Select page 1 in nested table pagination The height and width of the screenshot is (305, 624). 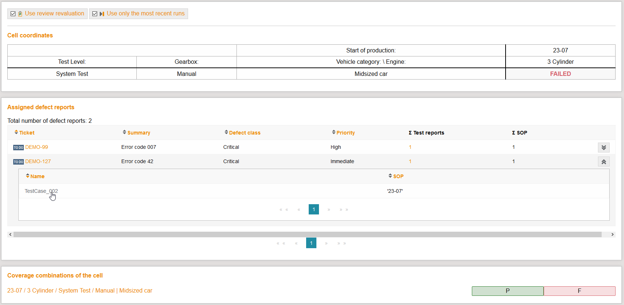click(x=313, y=209)
